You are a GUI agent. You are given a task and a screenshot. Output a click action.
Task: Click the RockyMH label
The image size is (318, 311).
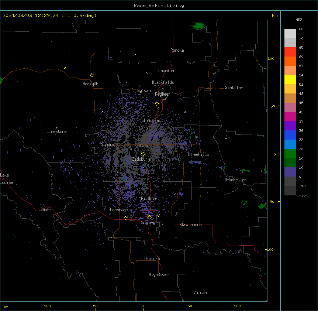pos(90,84)
